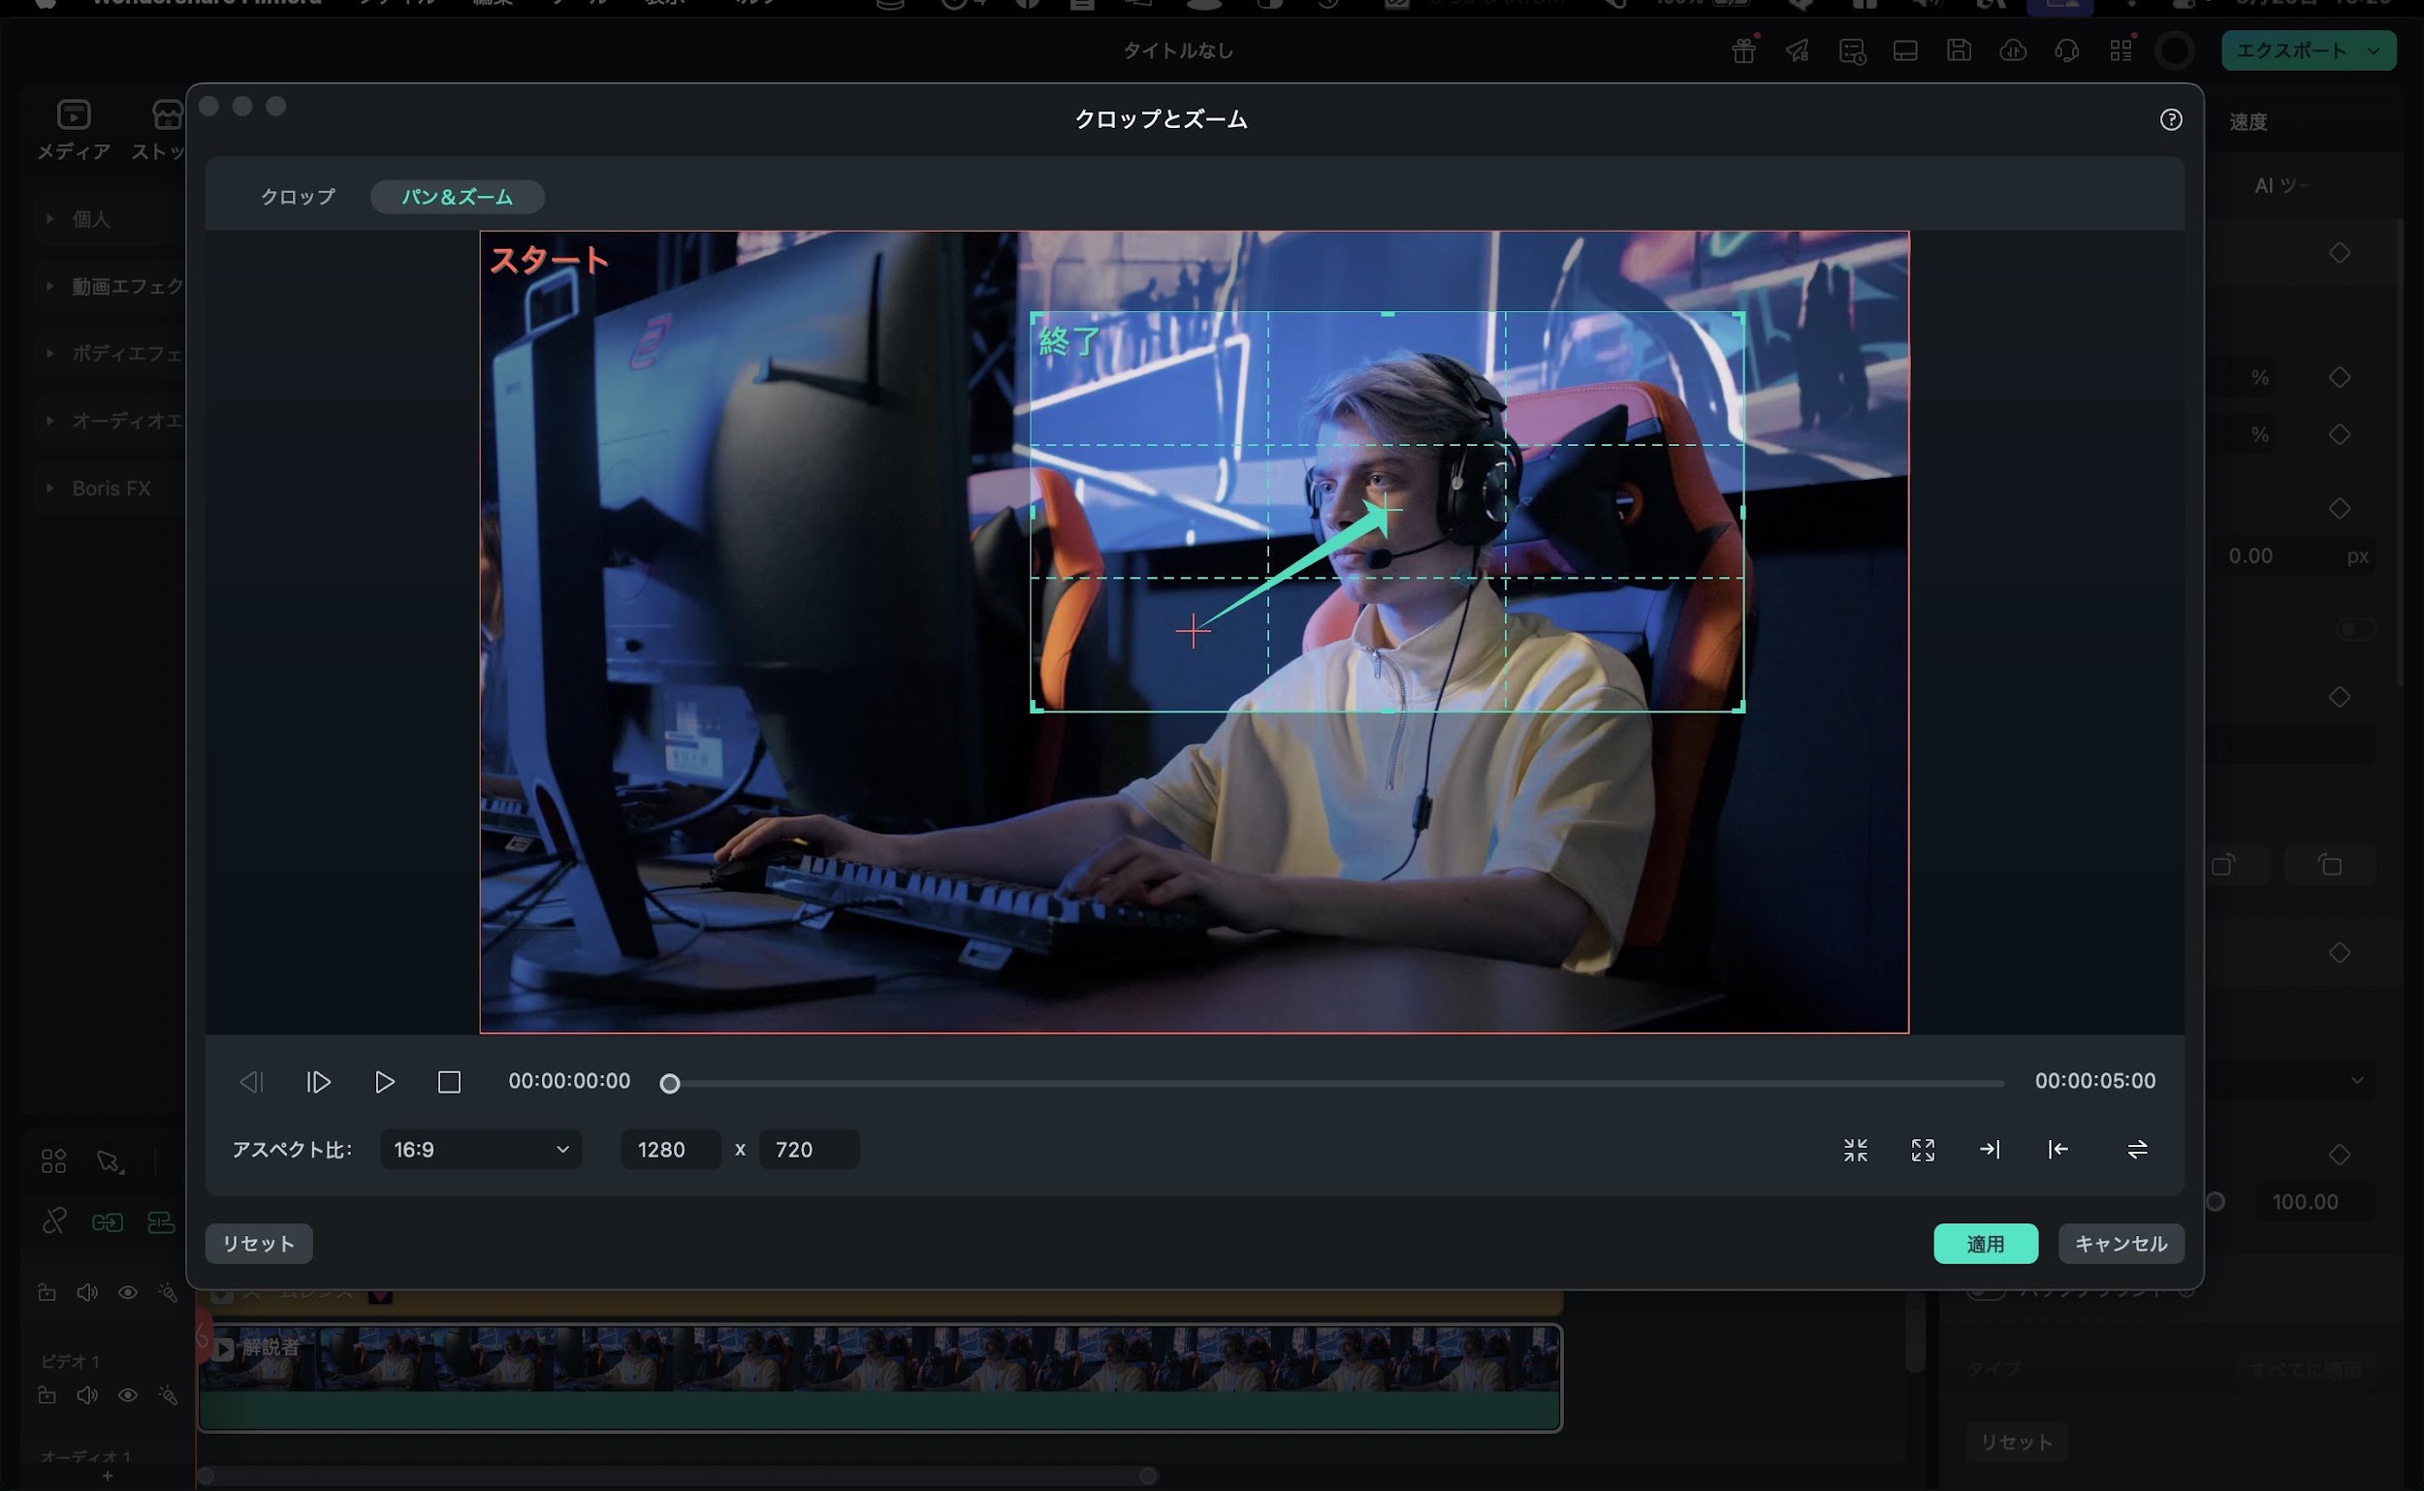Open the 速度 tab in properties panel
Screen dimensions: 2424x1491
2248,122
